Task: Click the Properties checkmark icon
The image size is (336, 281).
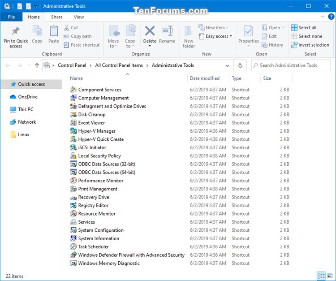Action: (x=248, y=31)
